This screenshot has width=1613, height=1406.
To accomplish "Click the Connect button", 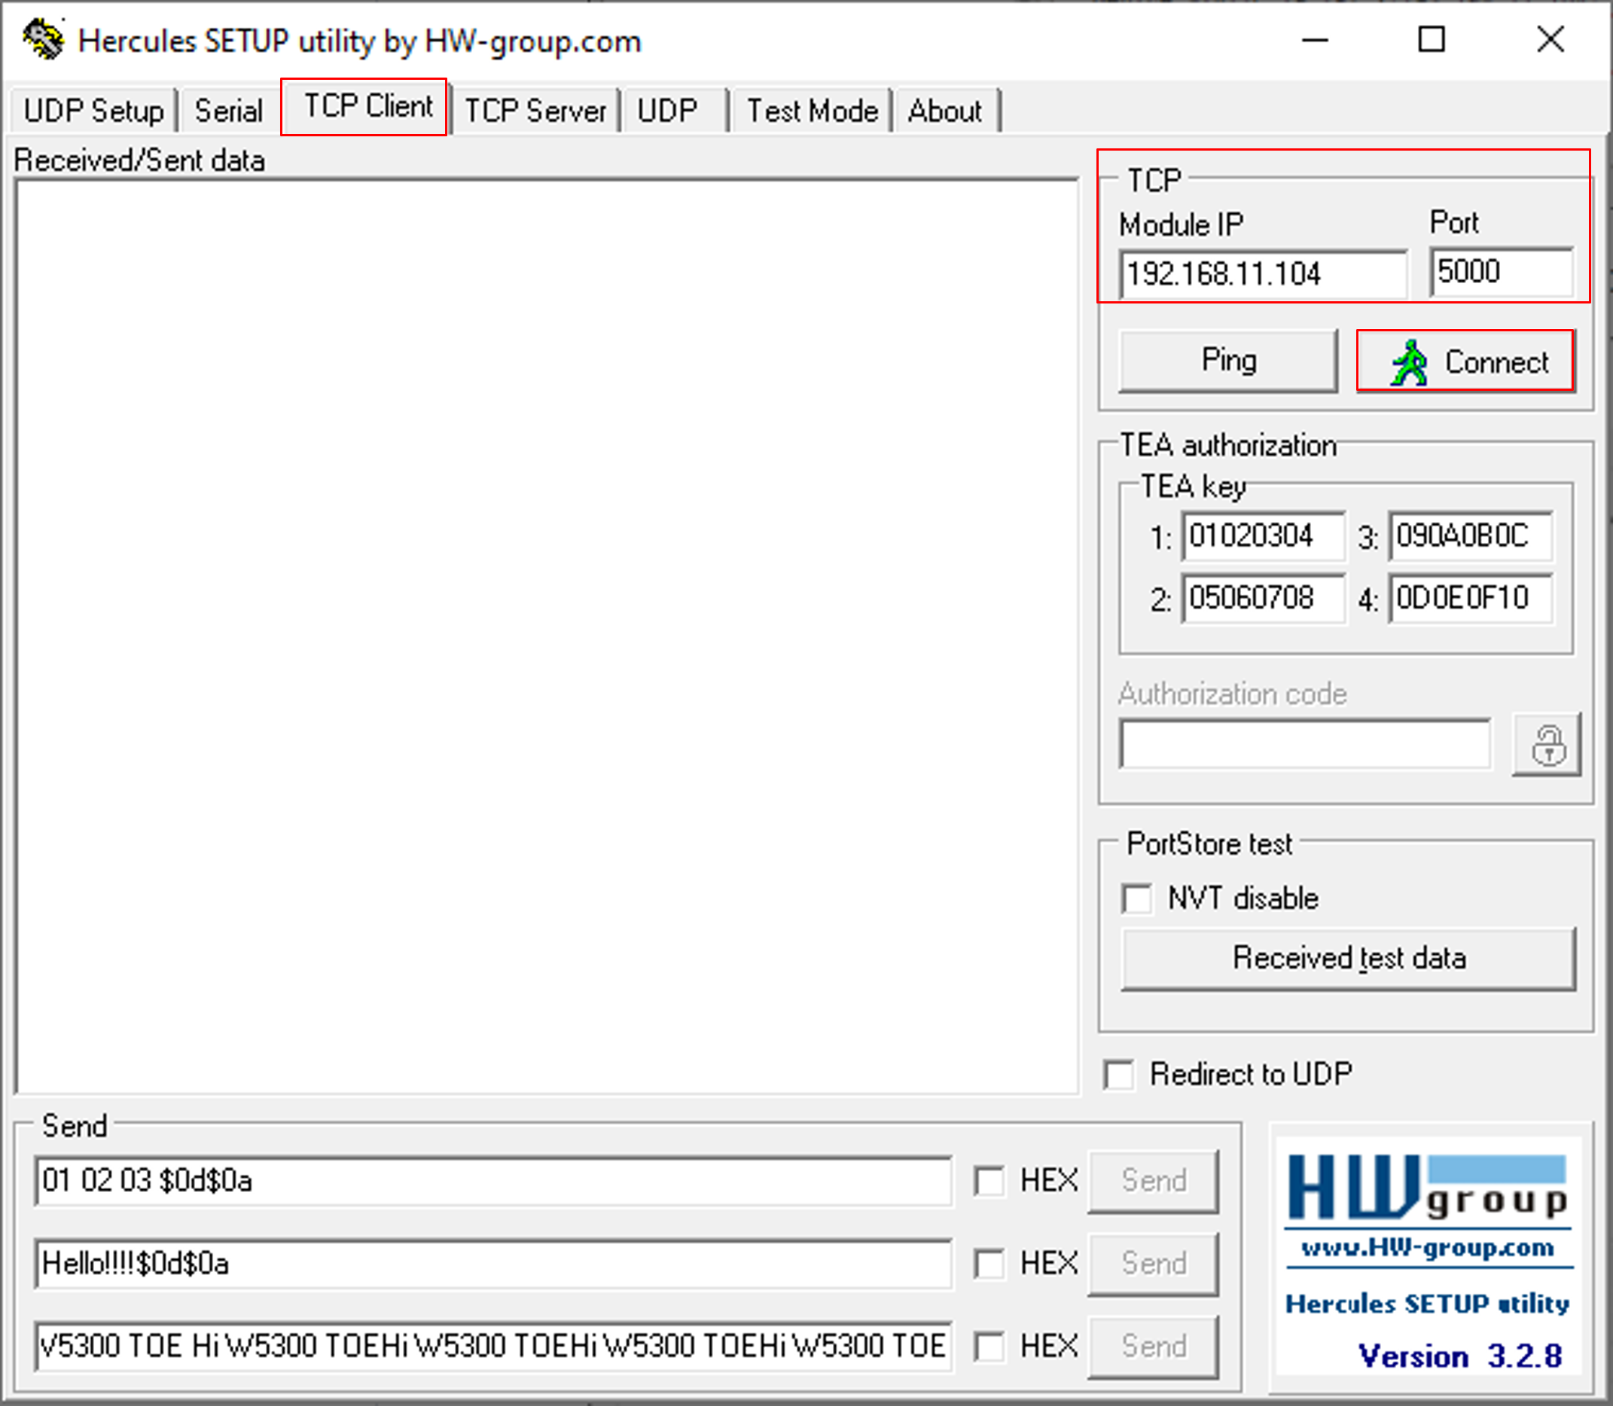I will 1465,361.
